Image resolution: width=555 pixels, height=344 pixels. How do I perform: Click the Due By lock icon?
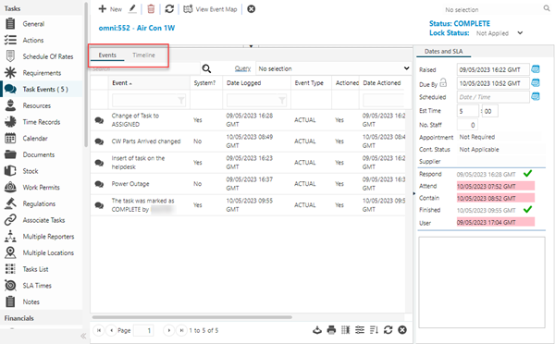[443, 83]
